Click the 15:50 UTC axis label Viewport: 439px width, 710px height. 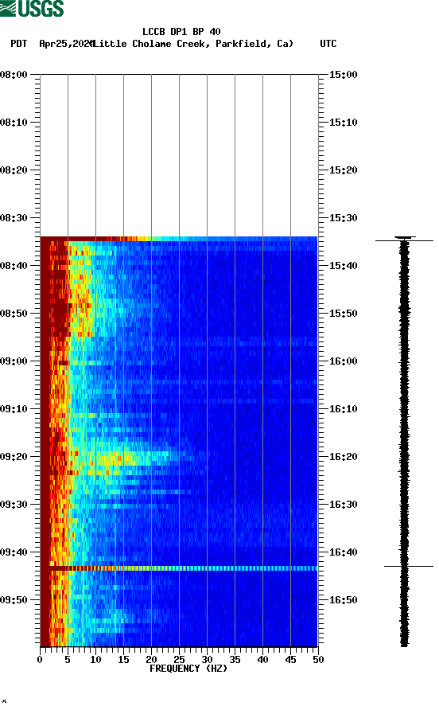click(x=343, y=314)
